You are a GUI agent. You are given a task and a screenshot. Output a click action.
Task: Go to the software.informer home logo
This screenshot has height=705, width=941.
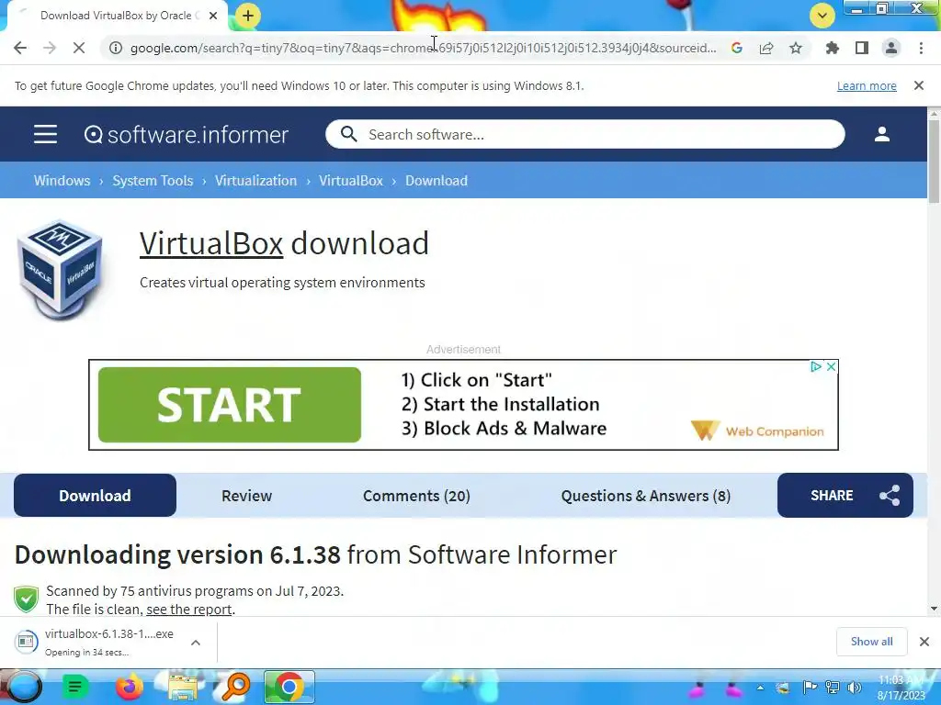187,134
